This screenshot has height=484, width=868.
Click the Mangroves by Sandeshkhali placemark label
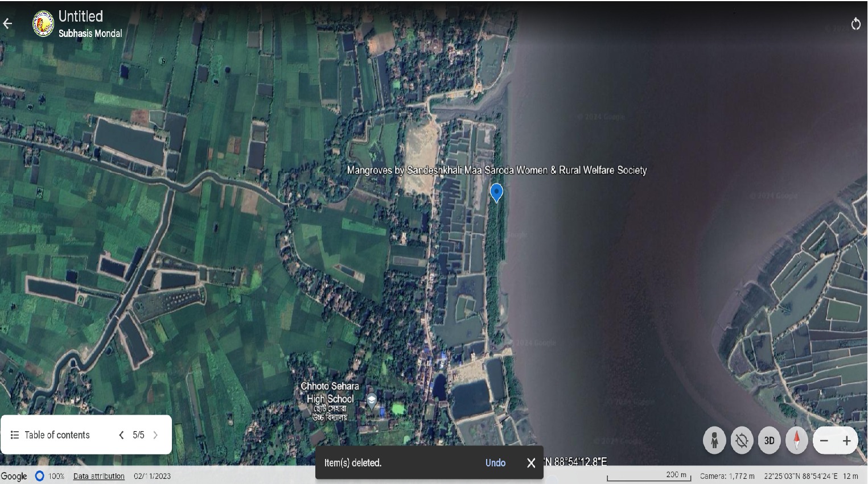tap(496, 170)
